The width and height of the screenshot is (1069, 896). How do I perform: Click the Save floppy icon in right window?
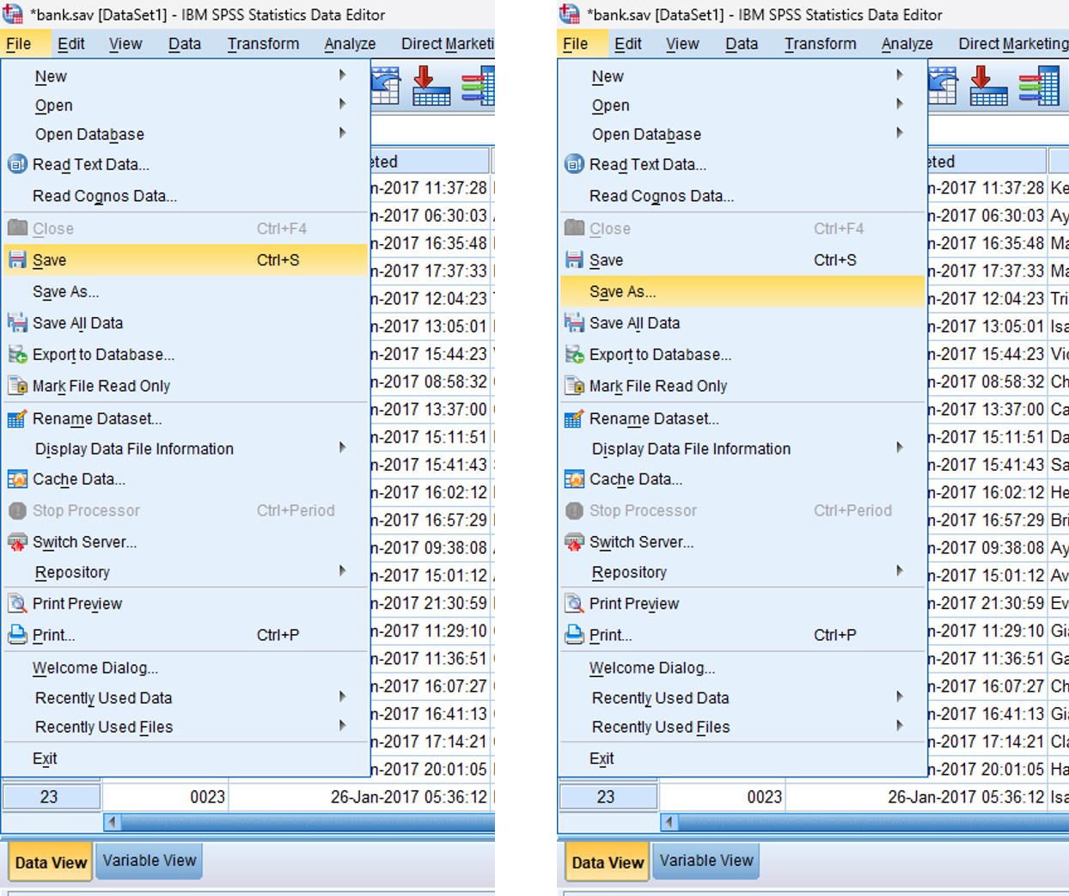coord(574,260)
